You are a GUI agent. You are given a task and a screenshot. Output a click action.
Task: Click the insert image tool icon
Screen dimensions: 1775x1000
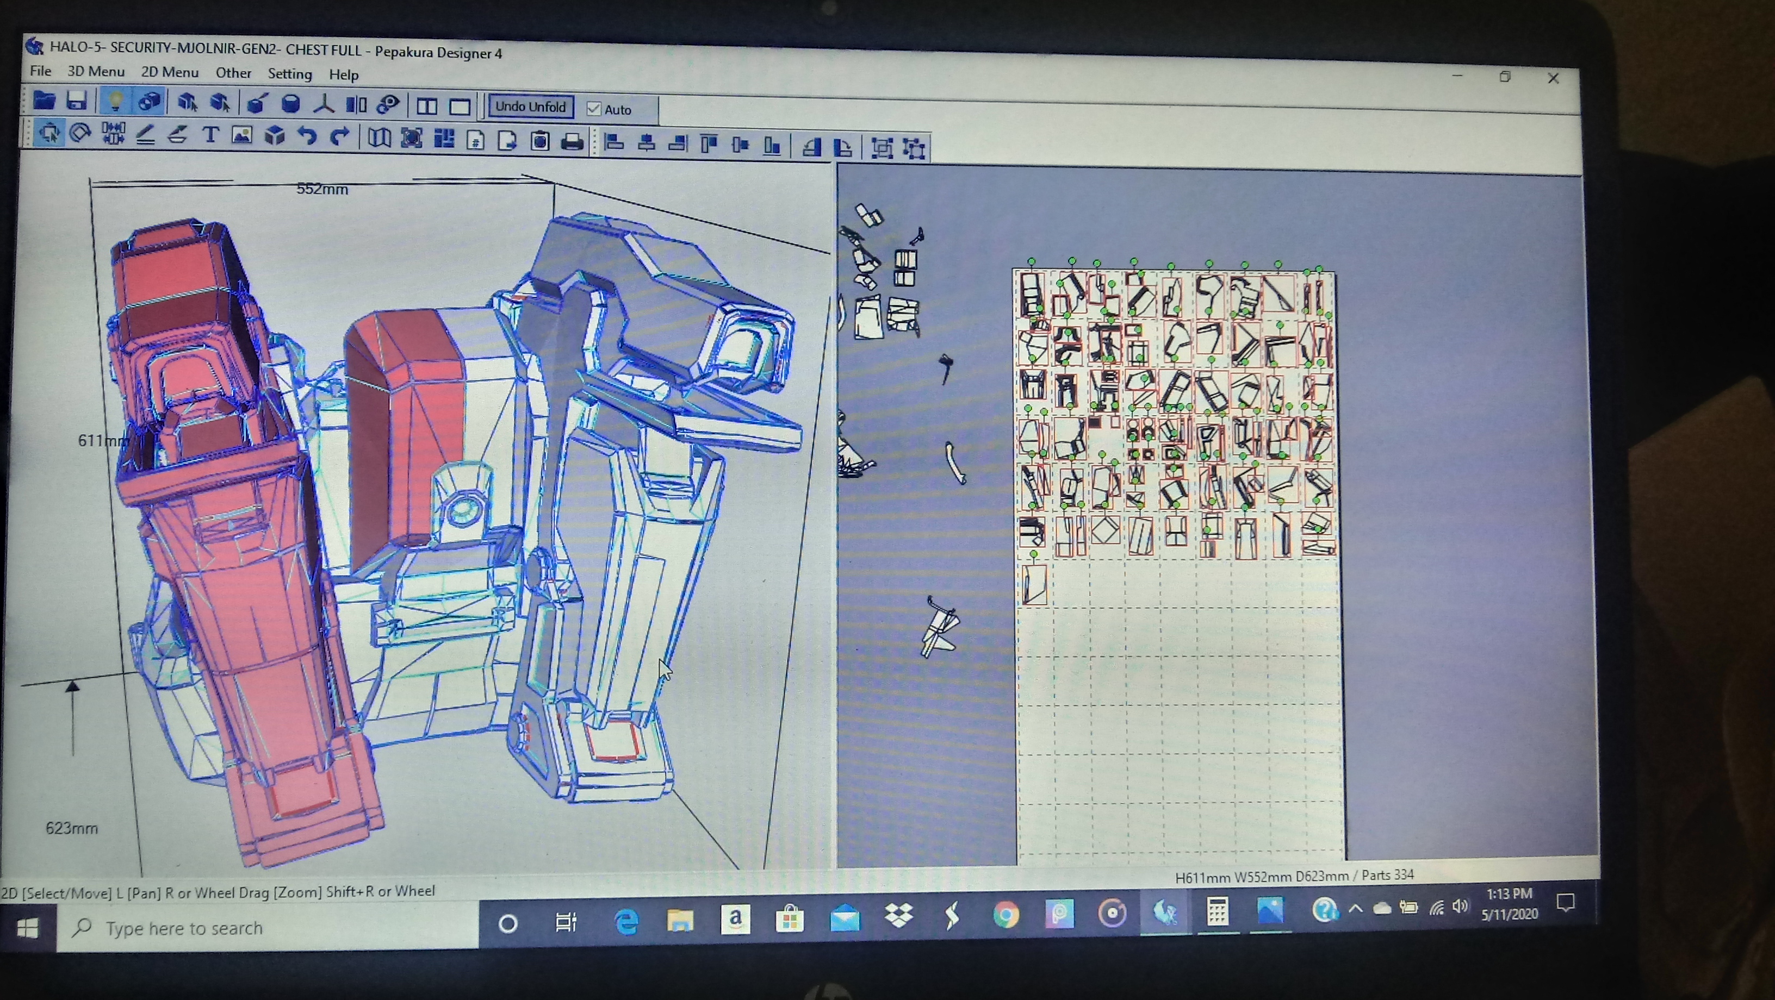[242, 136]
